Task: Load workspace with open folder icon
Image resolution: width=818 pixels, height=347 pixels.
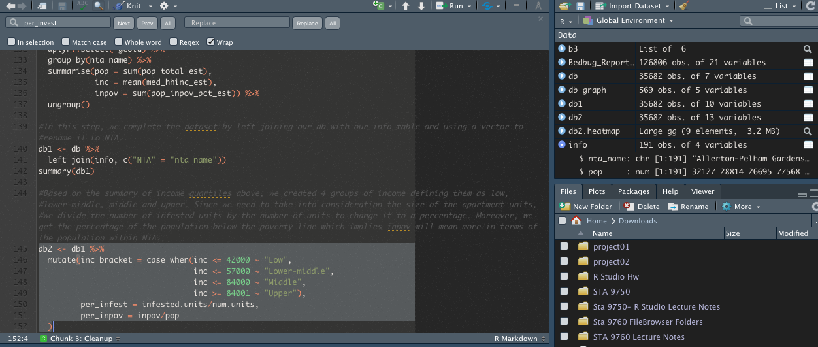Action: click(564, 6)
